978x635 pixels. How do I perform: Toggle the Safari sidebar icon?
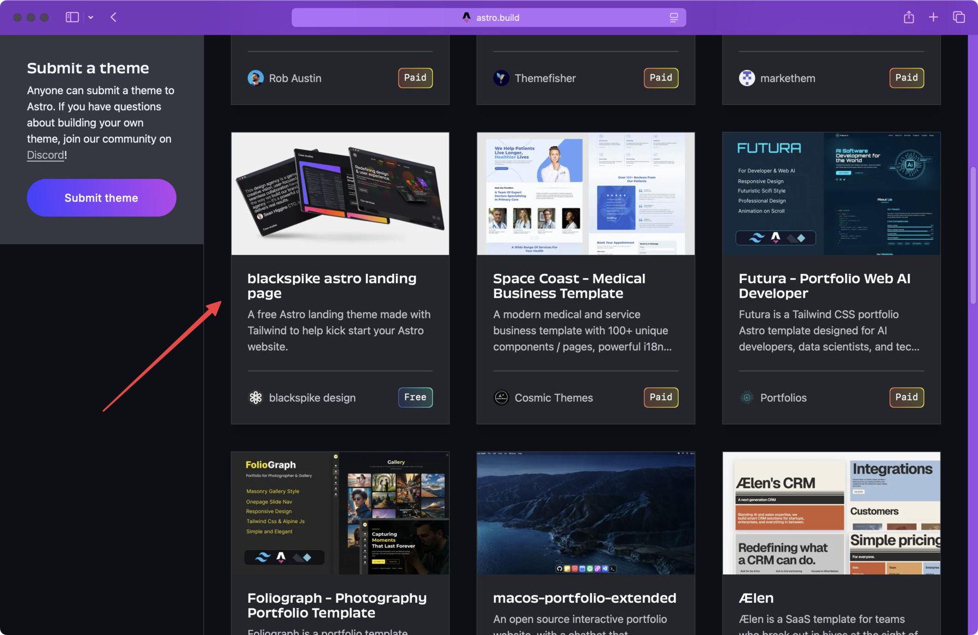point(72,18)
